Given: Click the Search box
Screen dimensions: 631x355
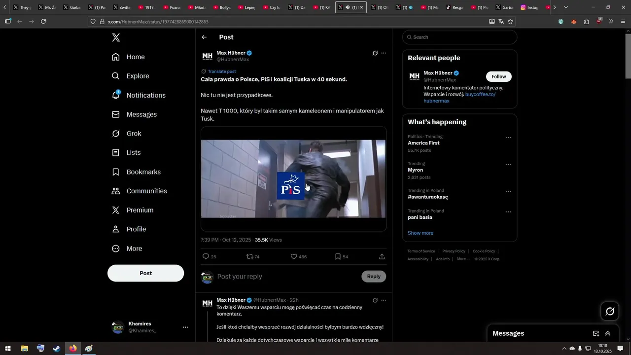Looking at the screenshot, I should (459, 37).
